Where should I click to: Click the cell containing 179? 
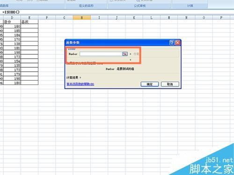click(12, 74)
